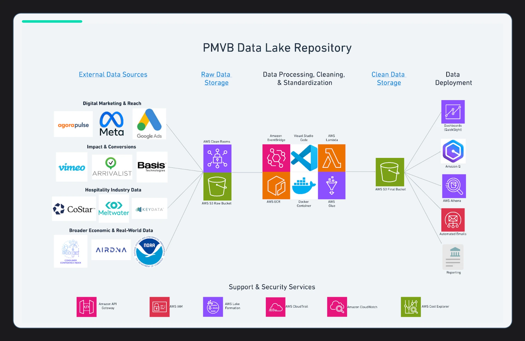Select the AWS ECR icon
This screenshot has width=525, height=341.
pyautogui.click(x=276, y=186)
